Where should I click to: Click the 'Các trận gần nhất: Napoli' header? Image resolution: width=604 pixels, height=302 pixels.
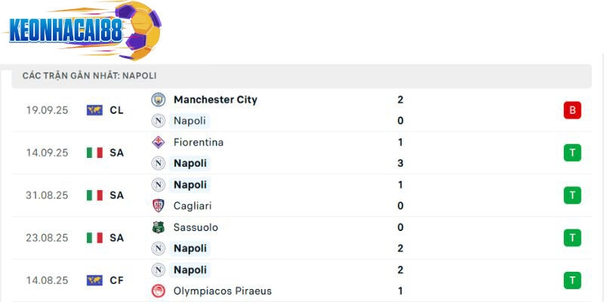(x=89, y=75)
